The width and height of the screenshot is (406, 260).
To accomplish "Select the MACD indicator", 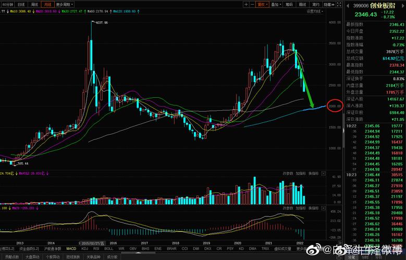I will click(71, 249).
